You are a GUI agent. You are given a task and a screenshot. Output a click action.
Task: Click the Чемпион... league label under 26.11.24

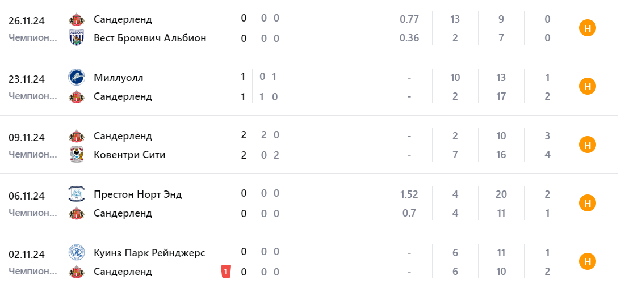click(33, 38)
